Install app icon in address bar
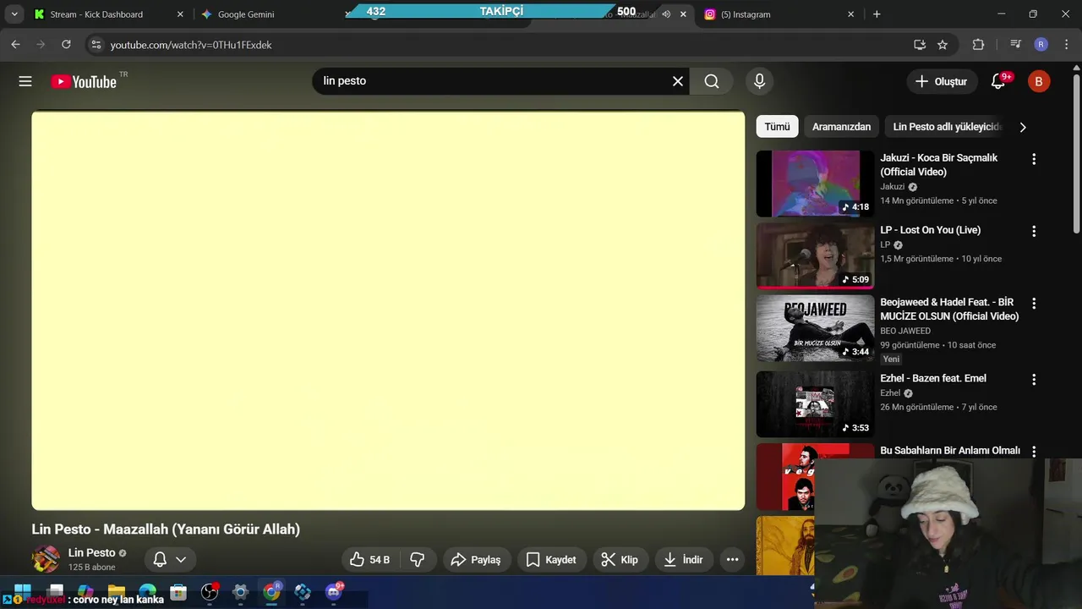The height and width of the screenshot is (609, 1082). [920, 45]
